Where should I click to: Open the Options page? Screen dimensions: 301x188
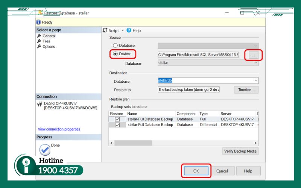49,47
